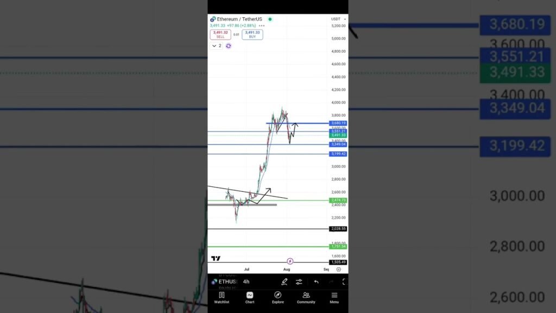Viewport: 556px width, 313px height.
Task: Tap the green market status dot
Action: (270, 19)
